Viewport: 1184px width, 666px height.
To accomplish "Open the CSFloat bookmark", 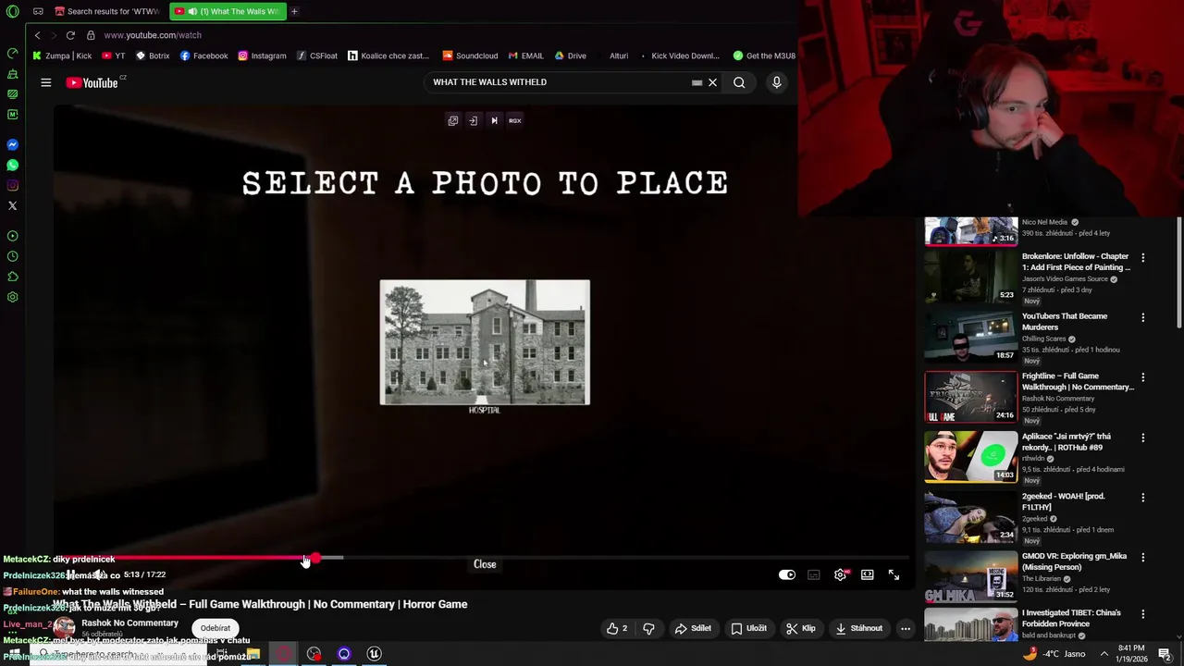I will tap(317, 55).
